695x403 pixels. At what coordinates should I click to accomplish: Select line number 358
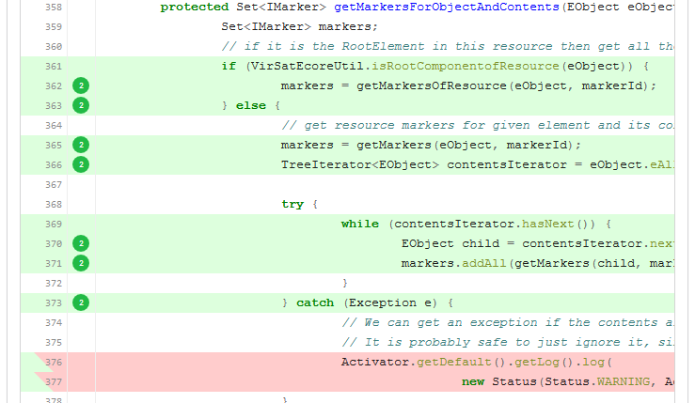54,8
